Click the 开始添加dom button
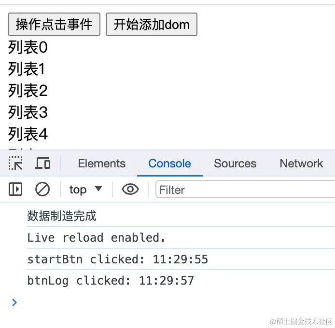 [x=152, y=24]
